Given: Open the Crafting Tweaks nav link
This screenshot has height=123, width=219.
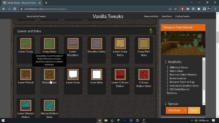Looking at the screenshot, I should coord(182,16).
